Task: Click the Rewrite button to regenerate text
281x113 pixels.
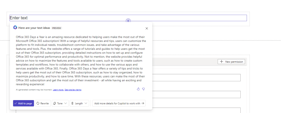Action: [x=43, y=103]
